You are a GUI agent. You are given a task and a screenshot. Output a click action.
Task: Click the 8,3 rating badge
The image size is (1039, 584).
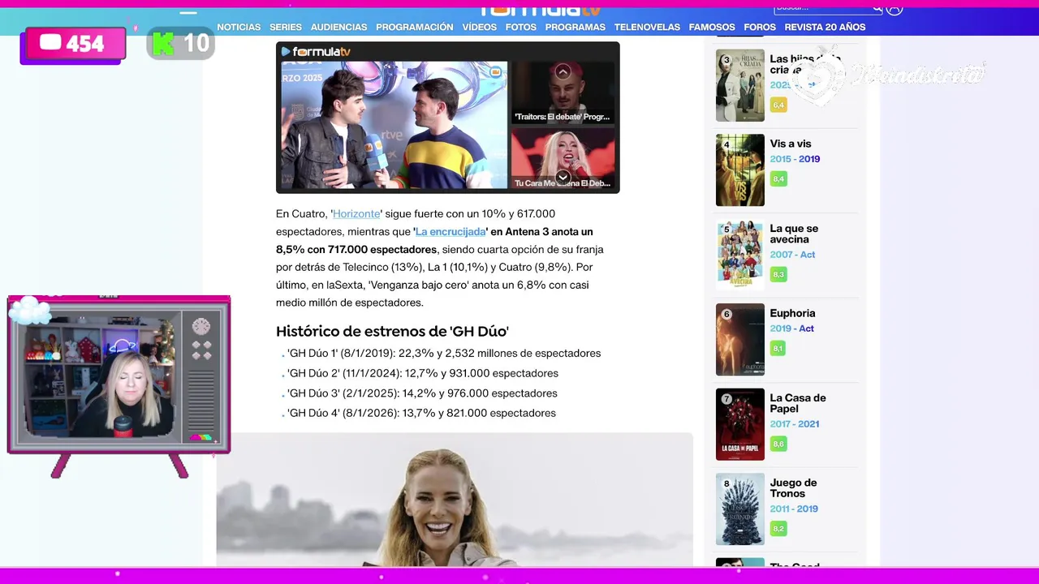click(778, 275)
